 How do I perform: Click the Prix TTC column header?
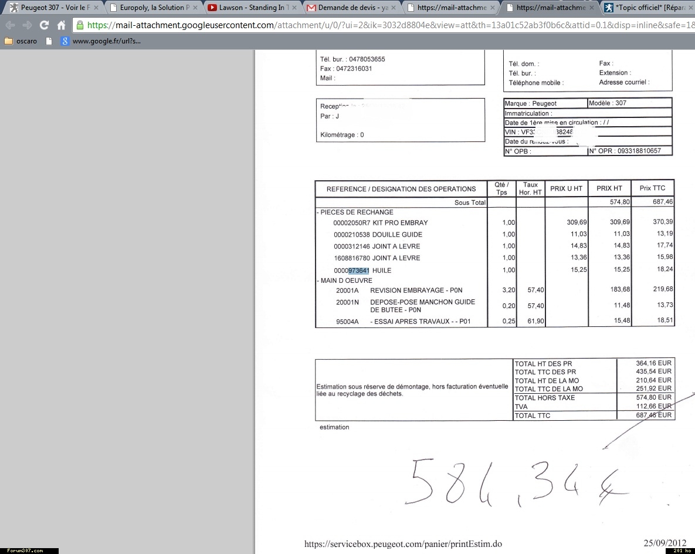652,188
